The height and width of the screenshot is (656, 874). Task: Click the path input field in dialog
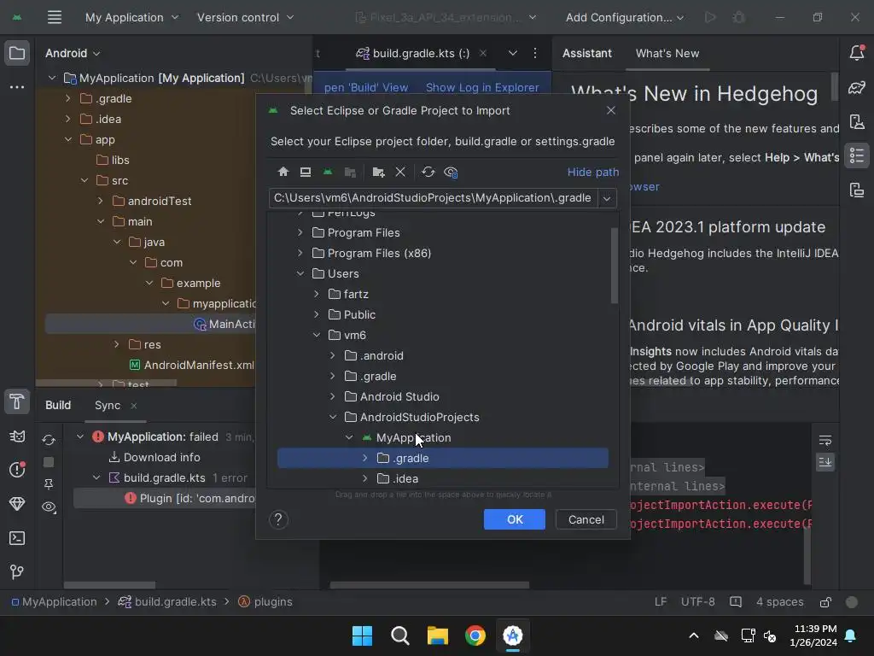(433, 198)
